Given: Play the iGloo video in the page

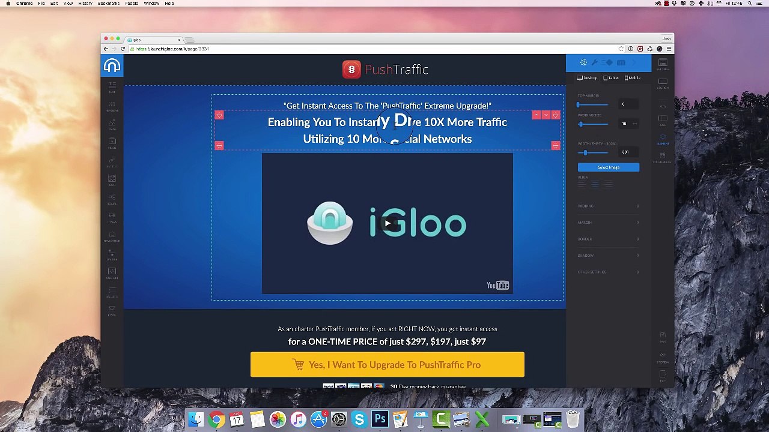Looking at the screenshot, I should click(x=388, y=224).
